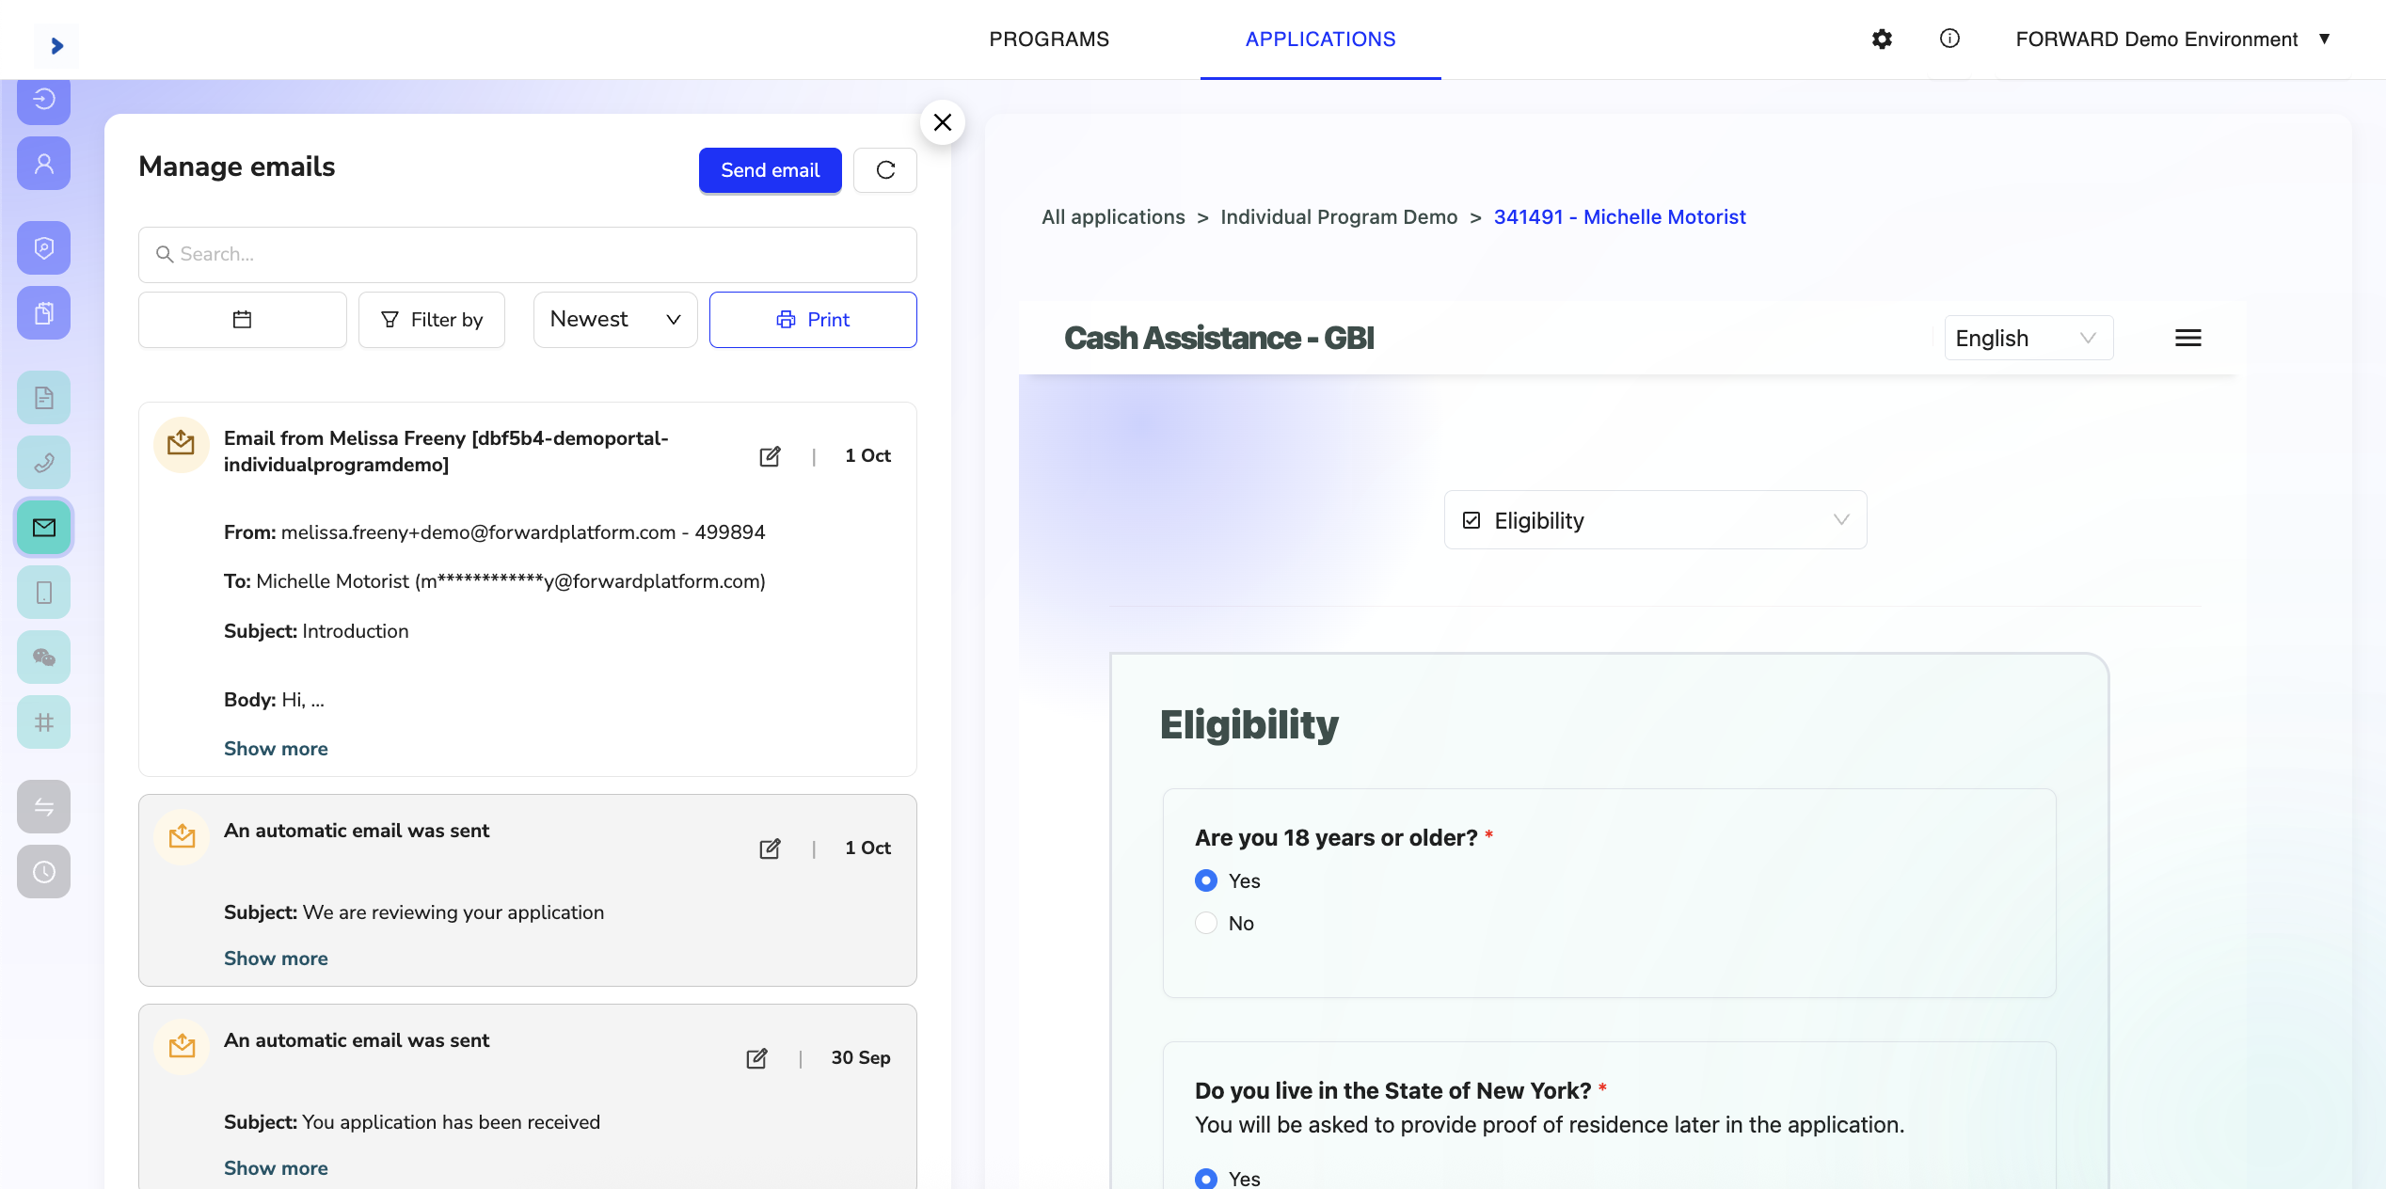Switch to the PROGRAMS tab
2386x1189 pixels.
pyautogui.click(x=1049, y=39)
